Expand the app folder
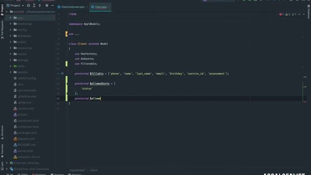This screenshot has width=311, height=175. (11, 17)
